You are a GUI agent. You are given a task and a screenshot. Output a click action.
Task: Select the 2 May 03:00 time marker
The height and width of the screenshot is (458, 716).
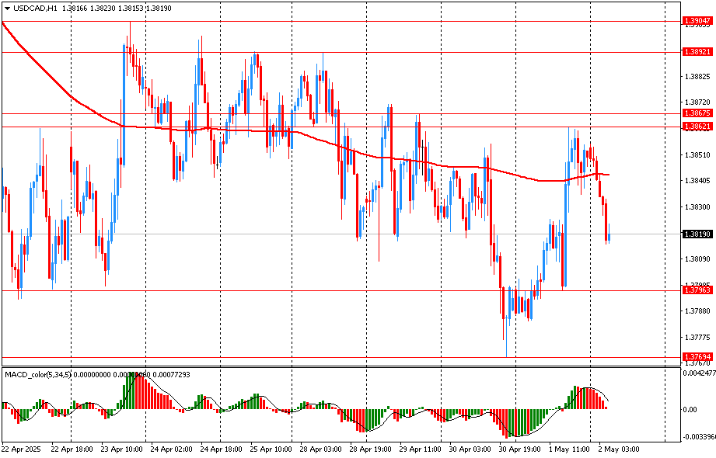[620, 449]
